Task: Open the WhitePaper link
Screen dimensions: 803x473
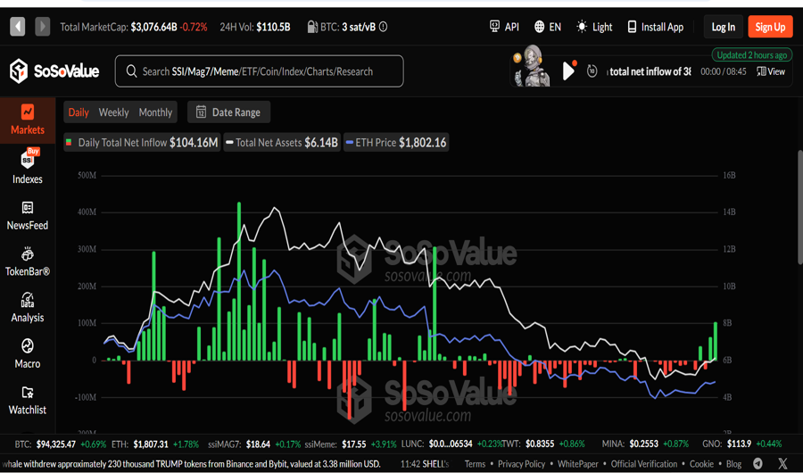Action: point(577,464)
